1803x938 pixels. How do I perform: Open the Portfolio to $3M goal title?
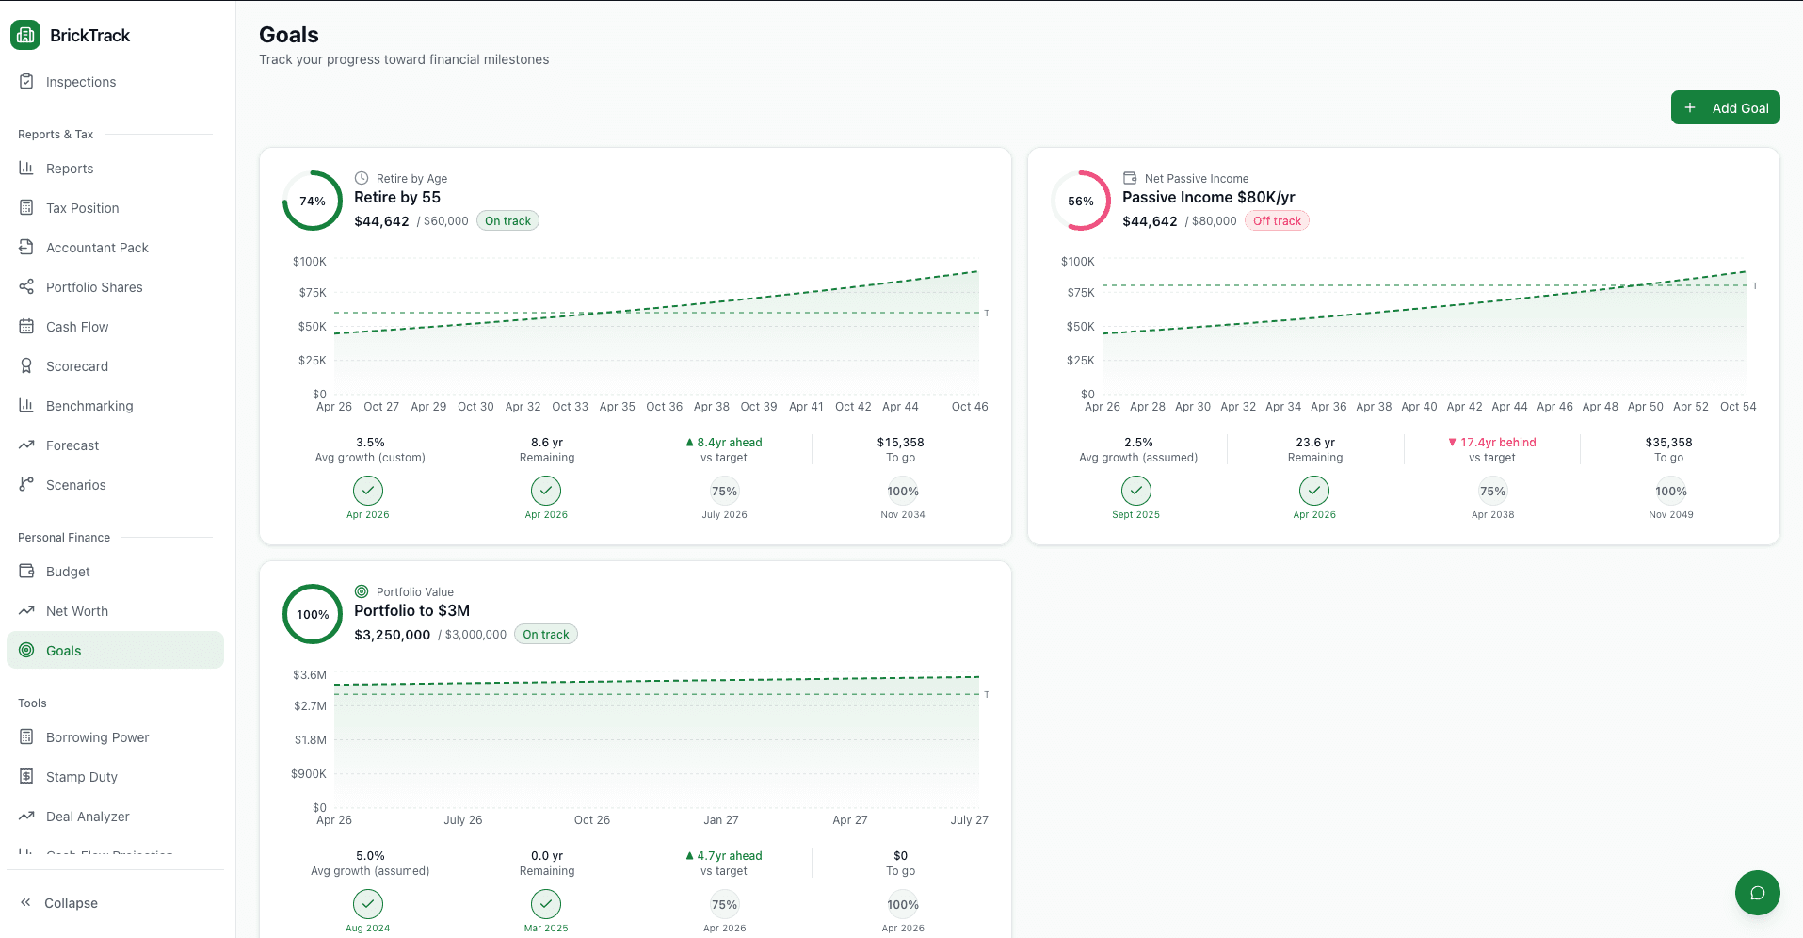pyautogui.click(x=411, y=610)
